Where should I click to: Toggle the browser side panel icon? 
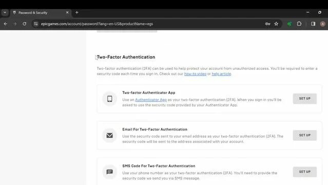pyautogui.click(x=313, y=24)
